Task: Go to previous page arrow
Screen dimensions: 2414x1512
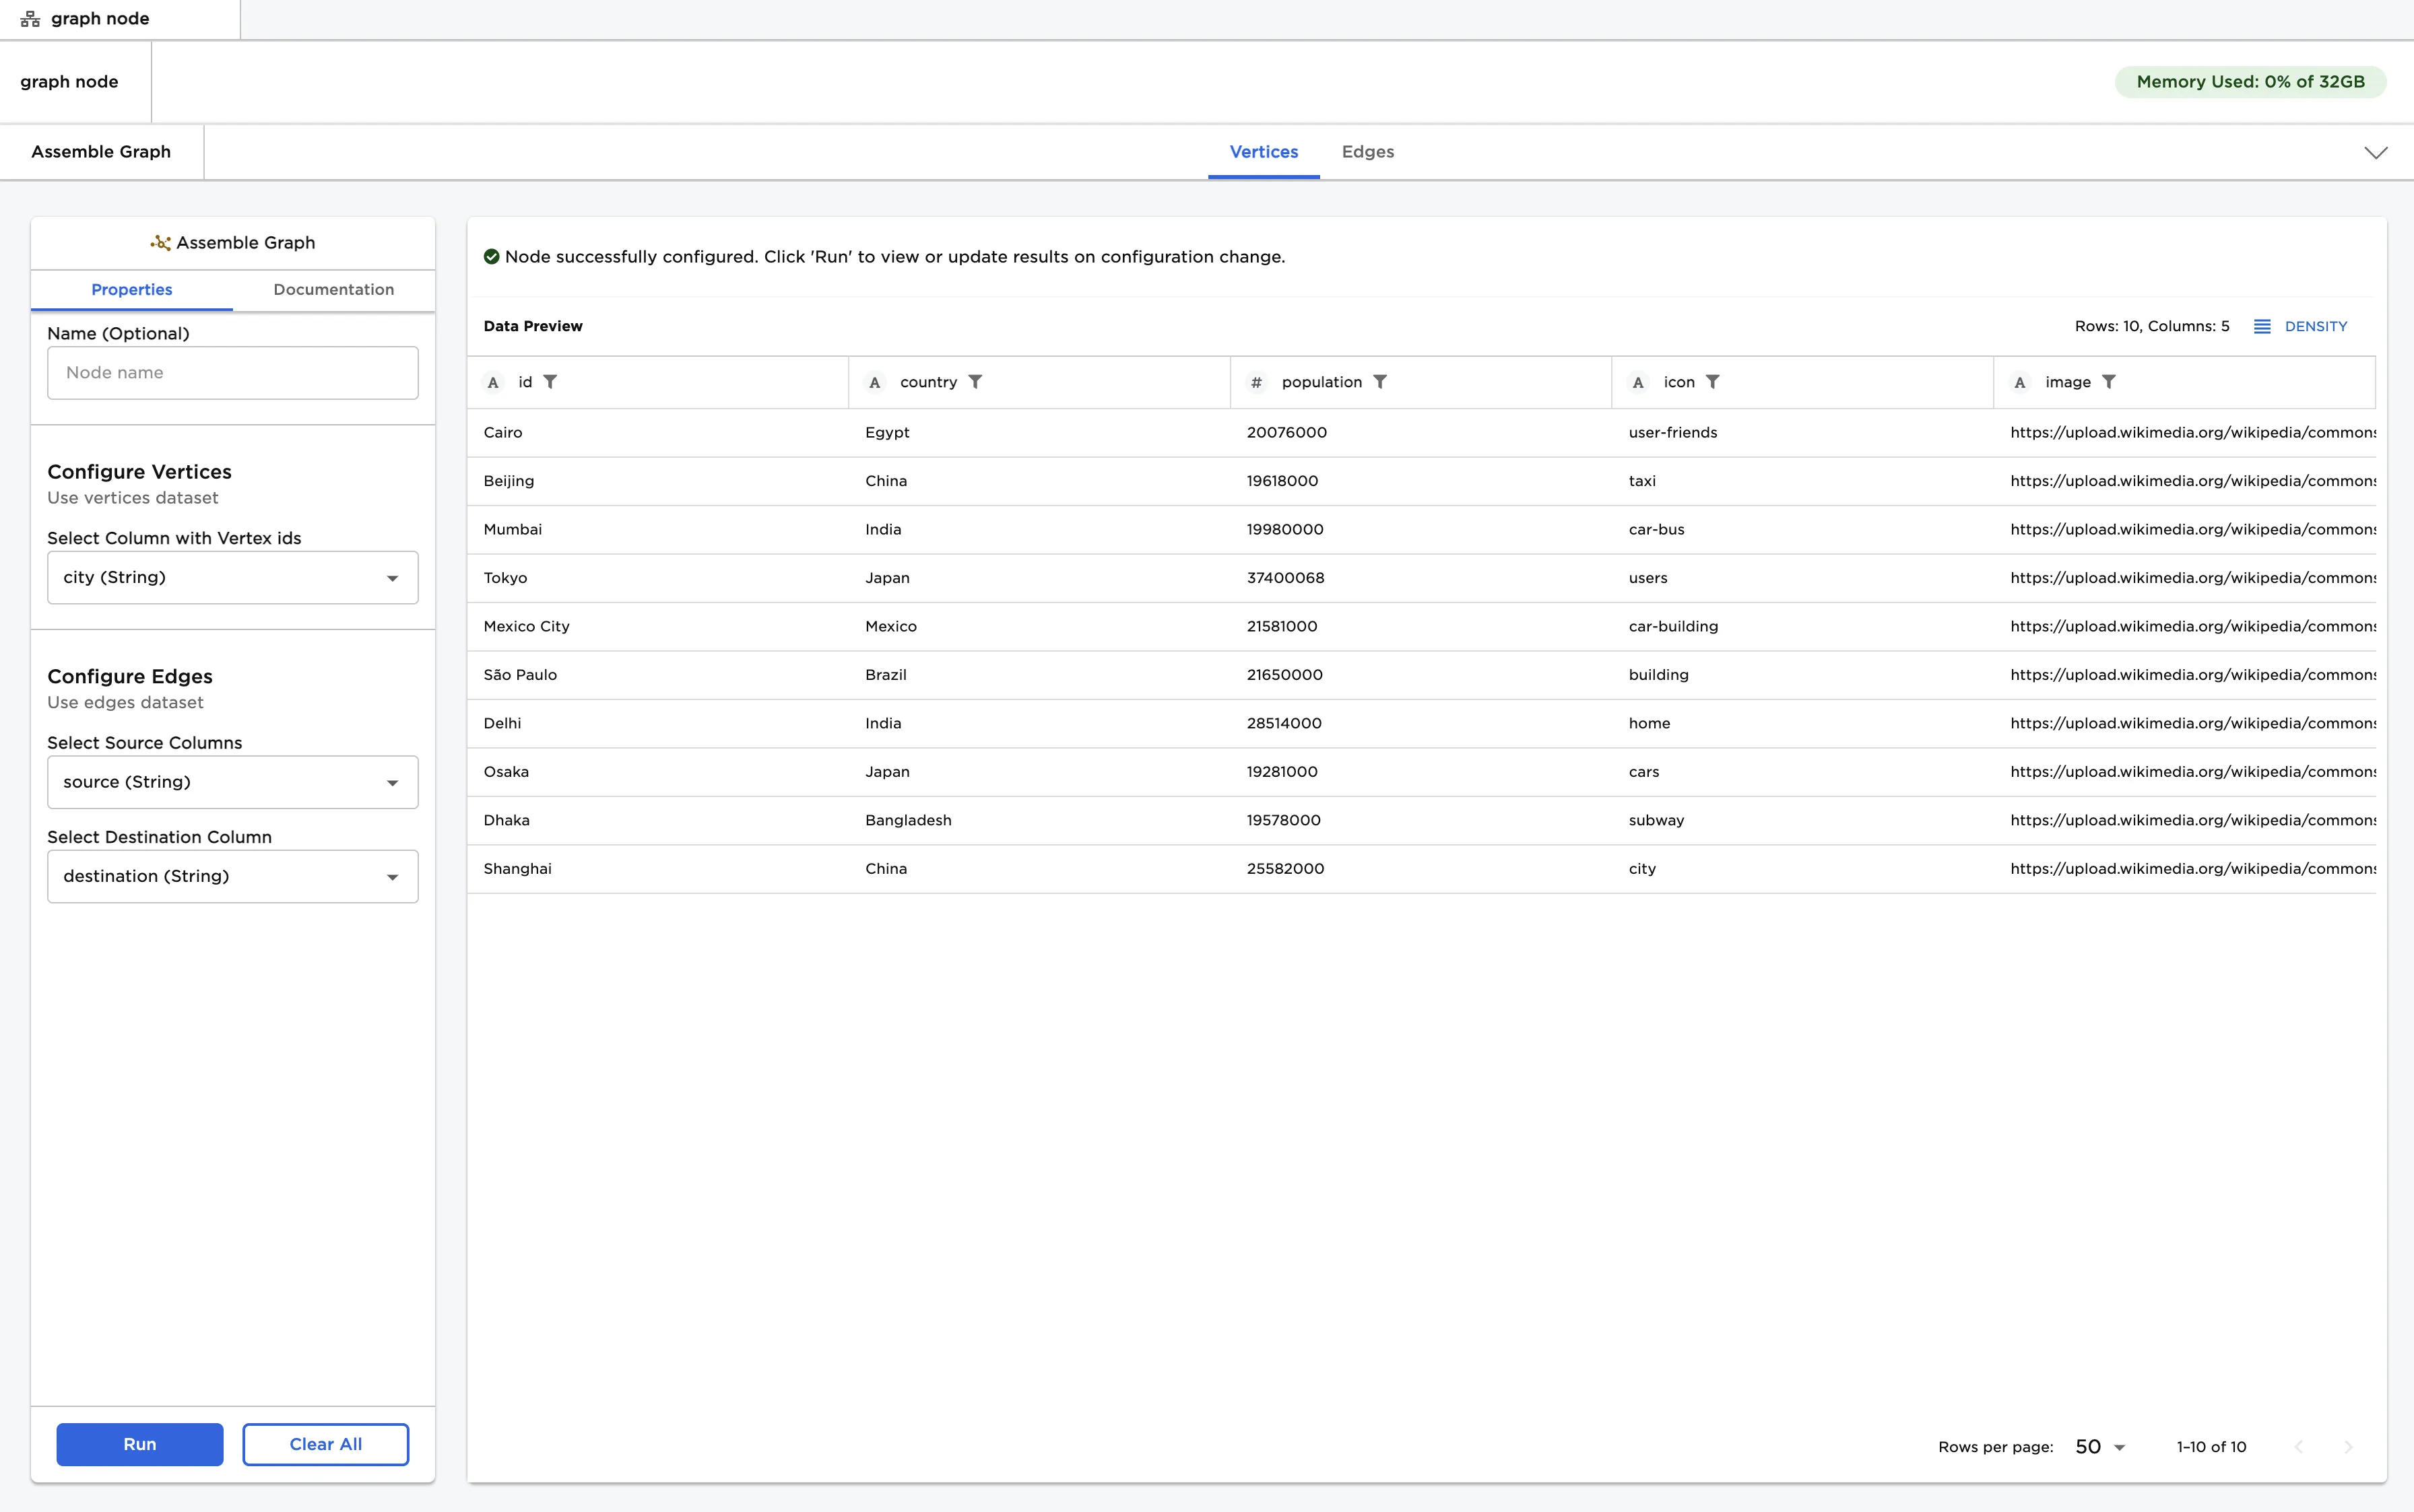Action: [x=2299, y=1447]
